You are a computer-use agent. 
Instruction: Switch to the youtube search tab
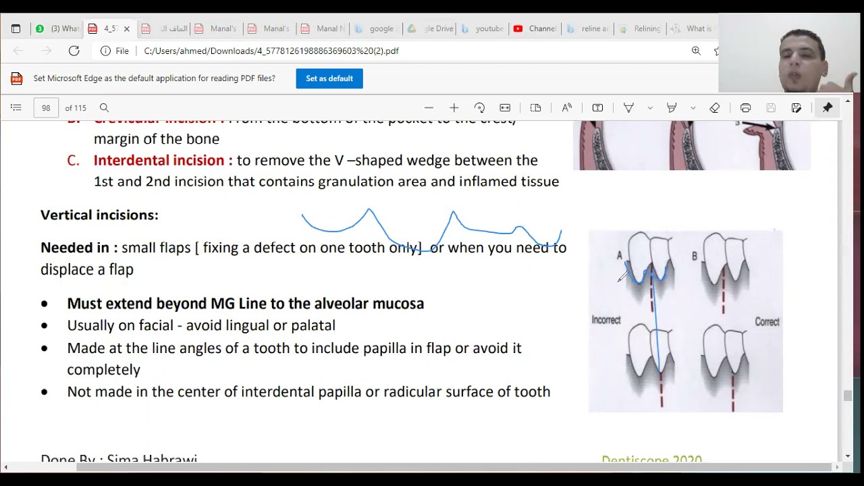[x=483, y=29]
